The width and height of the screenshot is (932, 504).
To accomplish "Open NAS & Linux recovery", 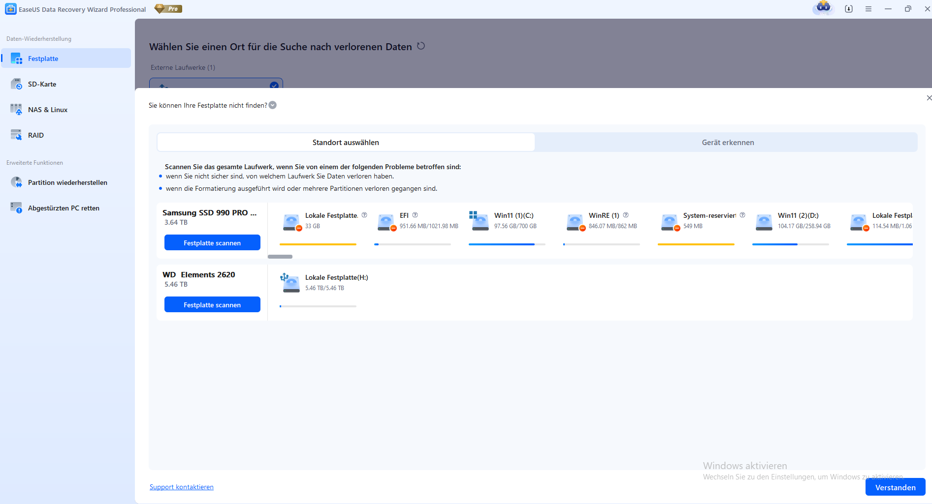I will 66,110.
